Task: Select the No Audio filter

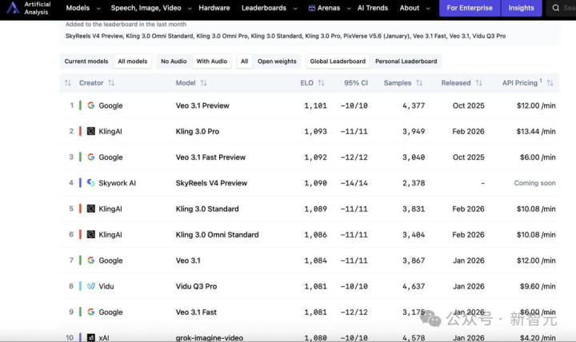Action: pos(174,62)
